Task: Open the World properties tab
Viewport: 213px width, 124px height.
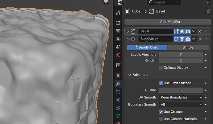Action: (x=118, y=55)
